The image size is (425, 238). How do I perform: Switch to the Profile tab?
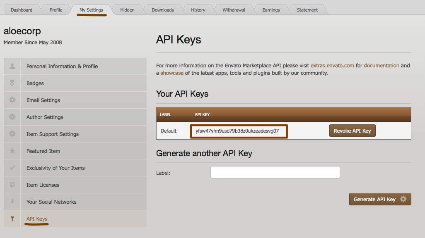point(56,10)
